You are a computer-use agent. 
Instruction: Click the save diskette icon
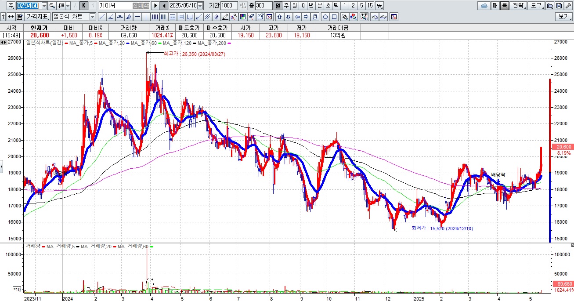(559, 6)
